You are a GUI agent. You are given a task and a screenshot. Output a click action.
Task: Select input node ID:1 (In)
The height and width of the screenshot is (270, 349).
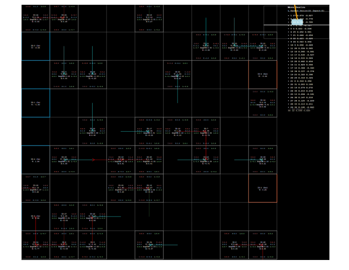pos(35,103)
